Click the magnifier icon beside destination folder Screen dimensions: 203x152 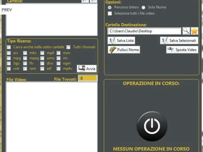point(186,31)
